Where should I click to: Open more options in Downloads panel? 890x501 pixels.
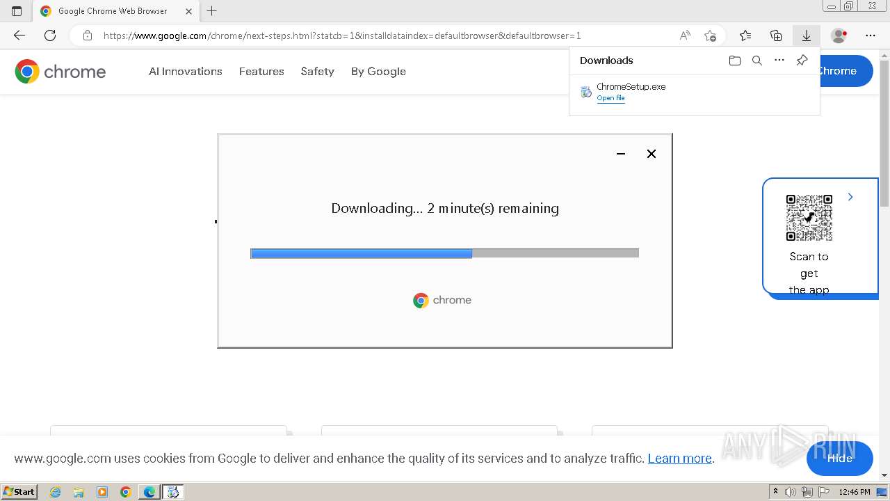tap(779, 61)
